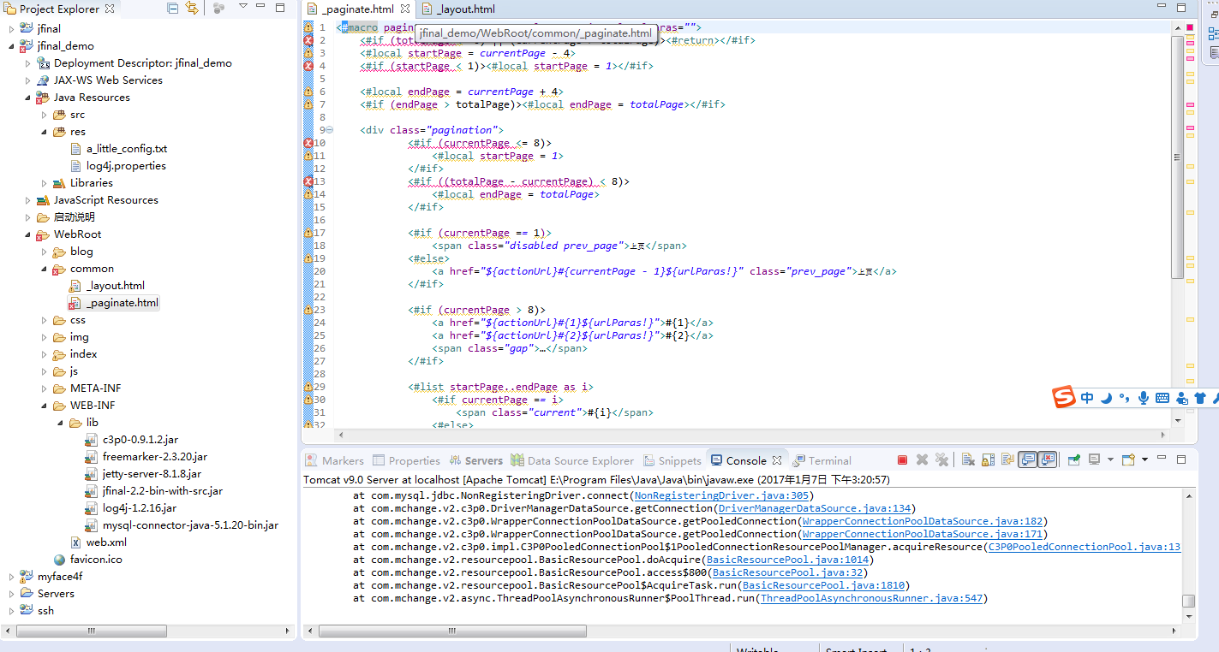Open BasicResourcePool.java:1014 link
This screenshot has height=652, width=1219.
(x=788, y=560)
